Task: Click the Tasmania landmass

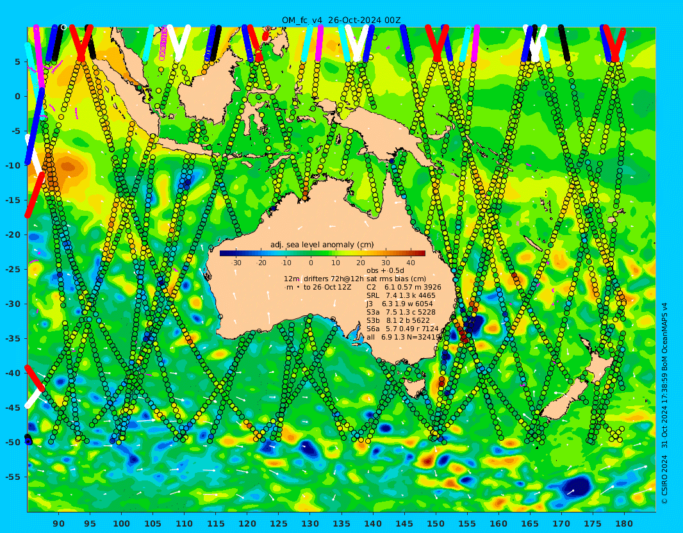Action: tap(414, 387)
